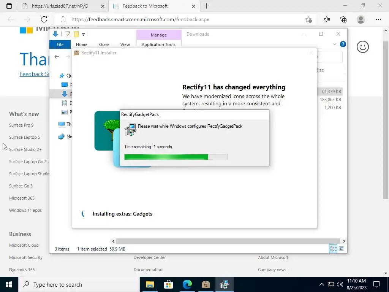
Task: Click Explorer back navigation arrow
Action: tap(57, 57)
